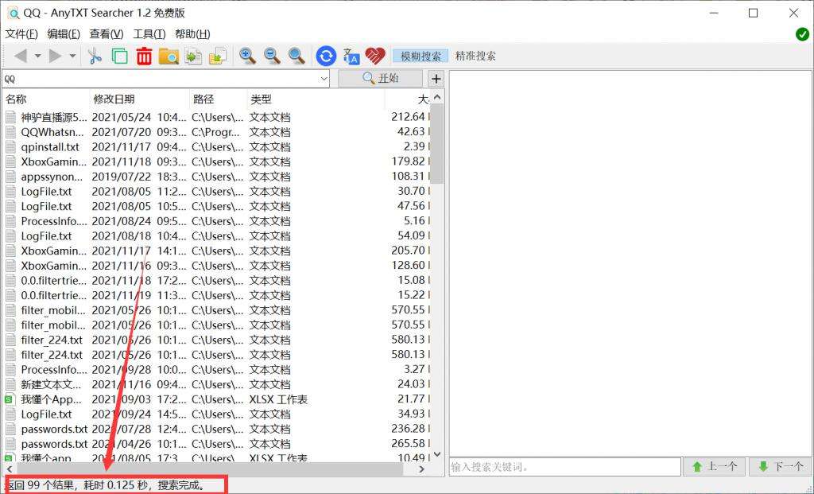Select LogFile.txt dated 2021/09/24
The image size is (814, 494).
pyautogui.click(x=46, y=414)
